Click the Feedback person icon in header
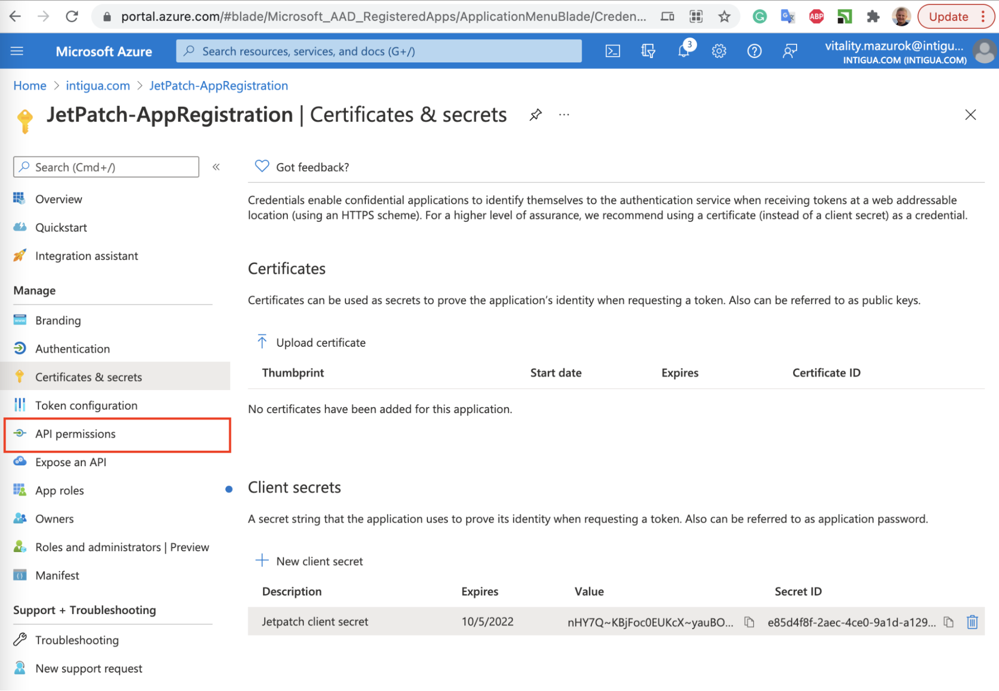 [x=790, y=51]
